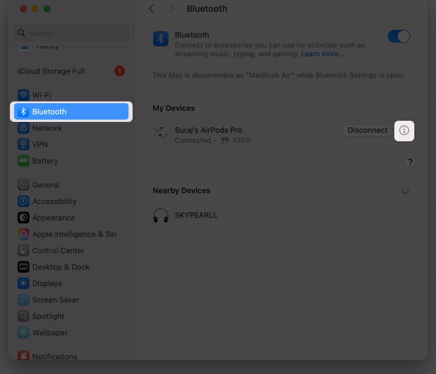Turn off the Bluetooth toggle switch
The image size is (436, 374).
click(x=399, y=36)
